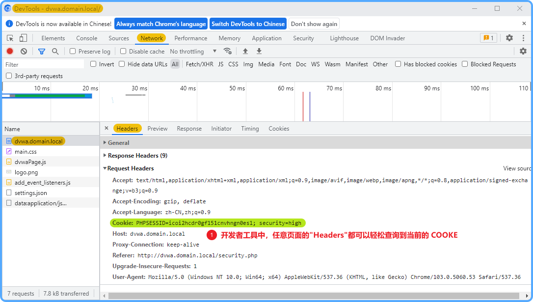Check Hide data URLs checkbox
Screen dimensions: 533x302
(x=122, y=64)
